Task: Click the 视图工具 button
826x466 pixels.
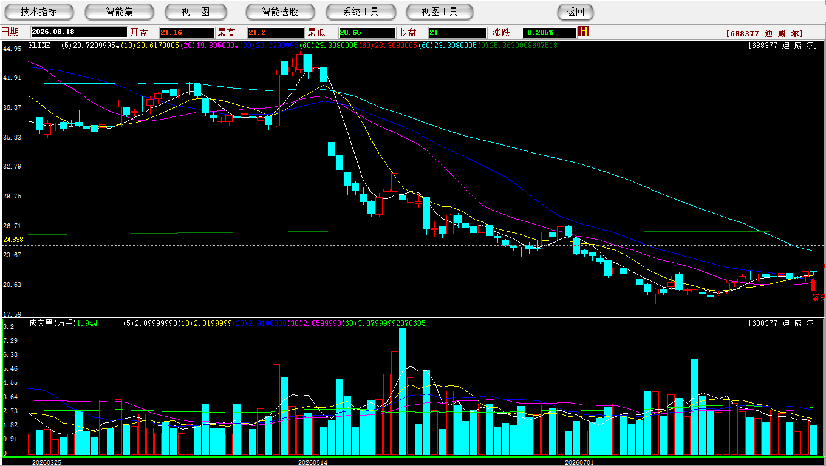Action: (440, 12)
